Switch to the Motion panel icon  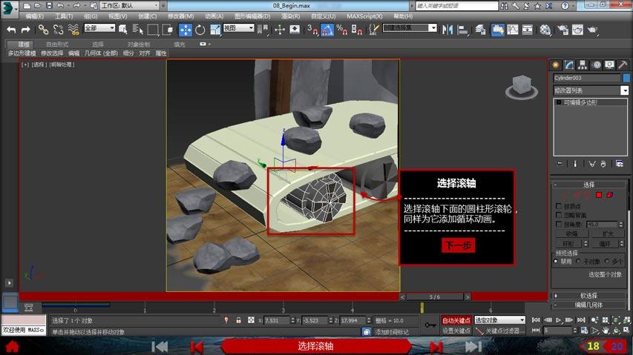click(x=596, y=65)
